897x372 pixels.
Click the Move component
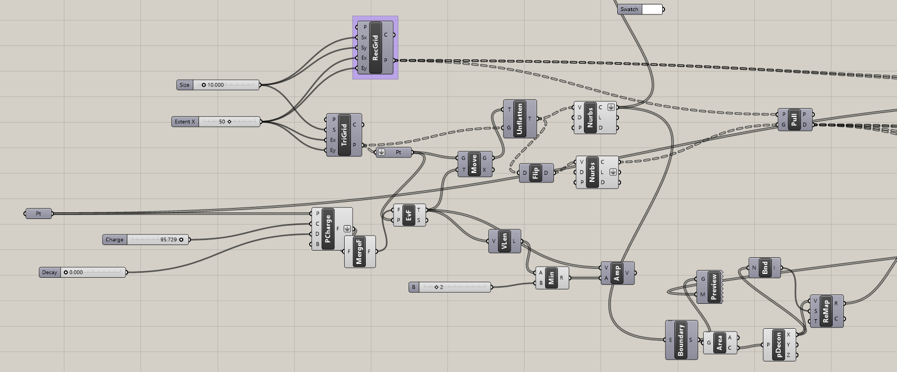click(x=474, y=164)
